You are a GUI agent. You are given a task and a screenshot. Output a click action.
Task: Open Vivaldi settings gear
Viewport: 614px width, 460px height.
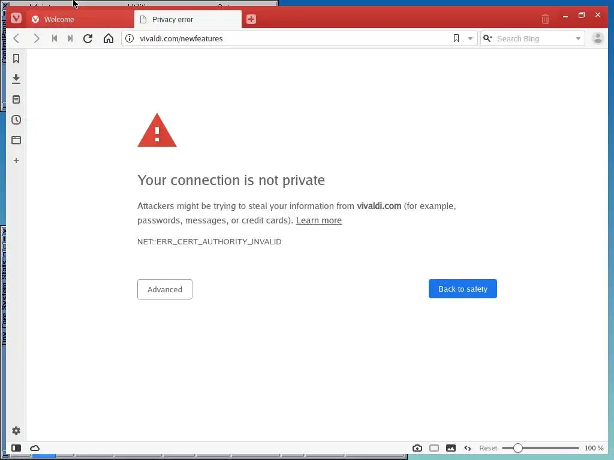[16, 431]
